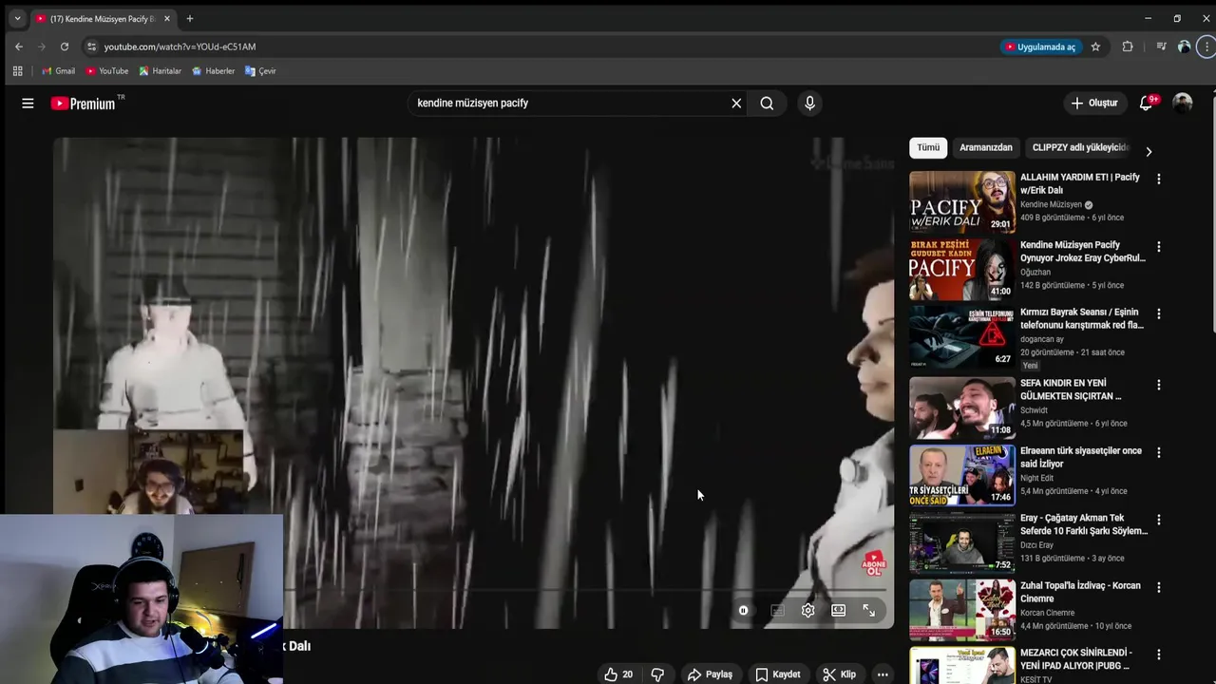This screenshot has height=684, width=1216.
Task: Click the Paylaş share button
Action: tap(711, 674)
